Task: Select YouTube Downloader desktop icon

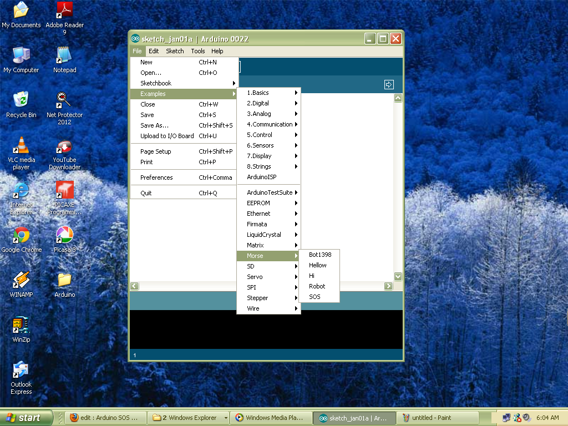Action: 64,155
